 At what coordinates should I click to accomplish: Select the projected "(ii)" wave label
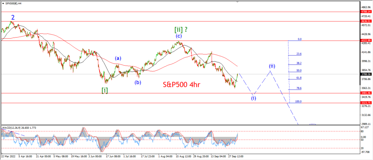pos(272,66)
